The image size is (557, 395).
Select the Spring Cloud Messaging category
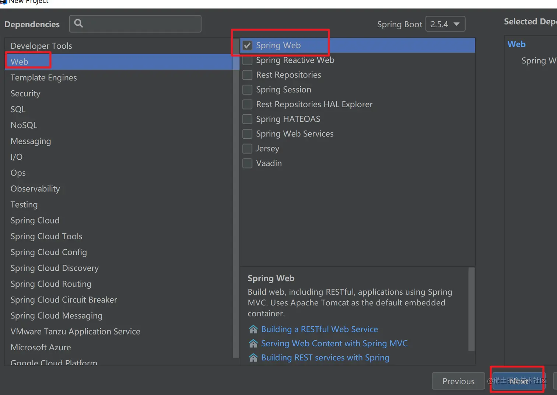pyautogui.click(x=119, y=315)
